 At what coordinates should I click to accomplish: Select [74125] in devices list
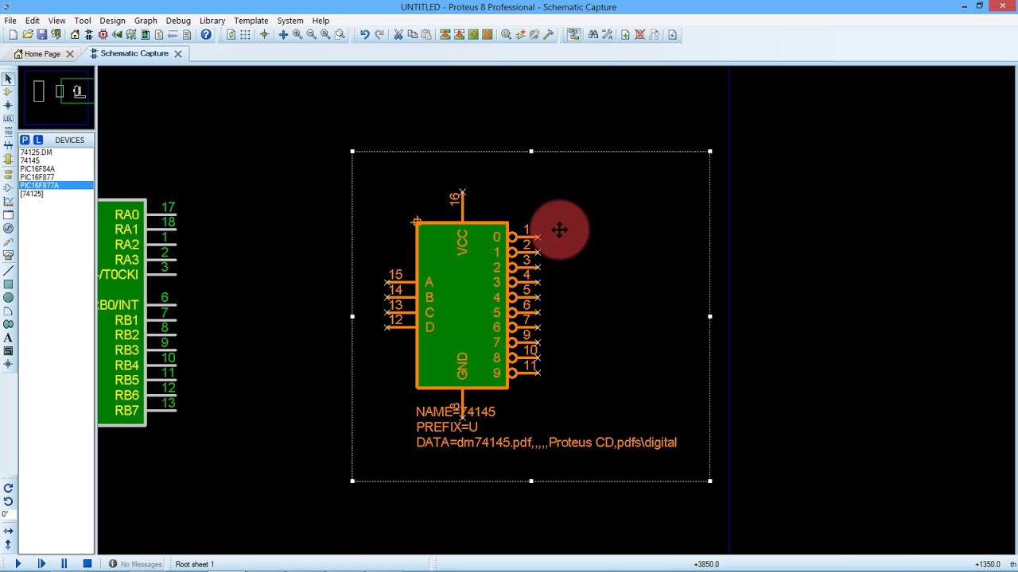pos(56,194)
